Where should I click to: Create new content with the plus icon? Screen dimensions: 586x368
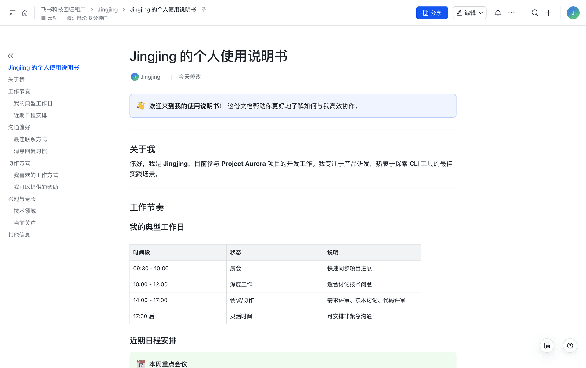coord(548,13)
